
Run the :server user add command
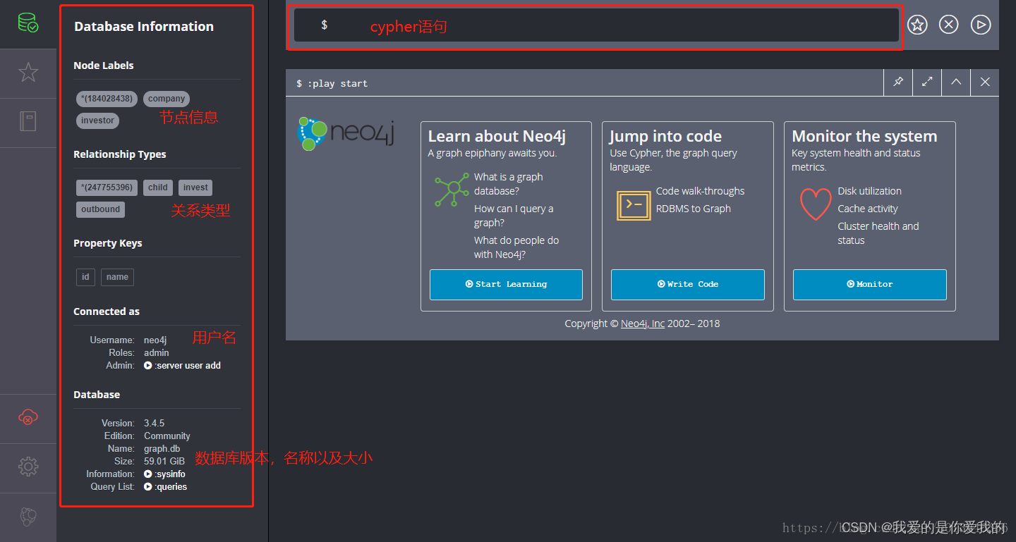click(183, 365)
